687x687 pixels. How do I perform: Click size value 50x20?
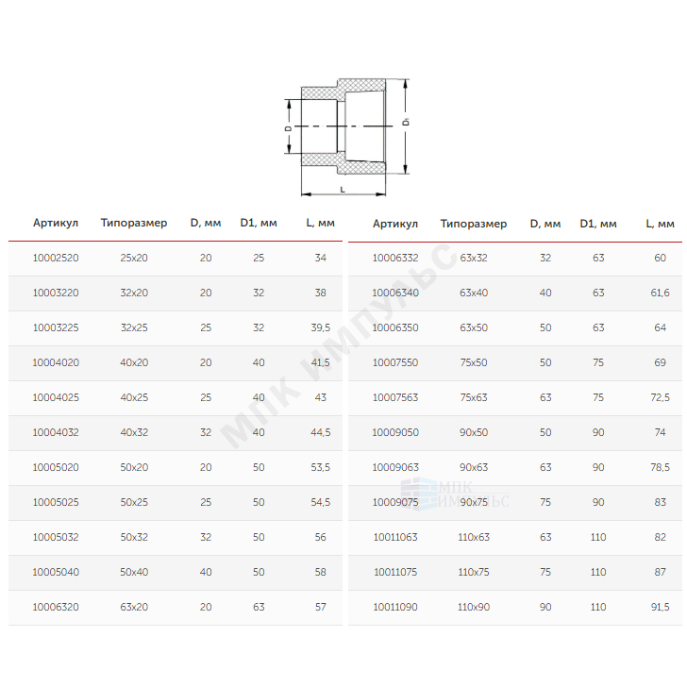[134, 467]
